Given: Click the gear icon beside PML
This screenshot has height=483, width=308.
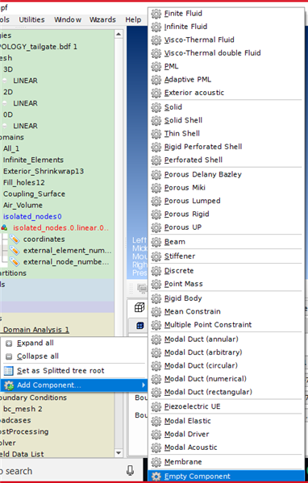Looking at the screenshot, I should pos(156,67).
